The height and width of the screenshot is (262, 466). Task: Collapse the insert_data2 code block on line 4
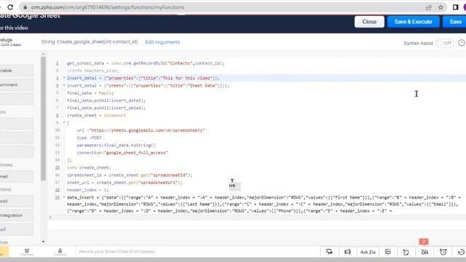pyautogui.click(x=64, y=86)
